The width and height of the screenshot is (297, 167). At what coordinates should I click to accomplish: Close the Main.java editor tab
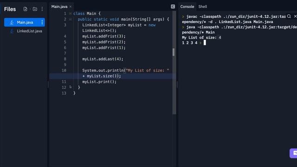[71, 6]
